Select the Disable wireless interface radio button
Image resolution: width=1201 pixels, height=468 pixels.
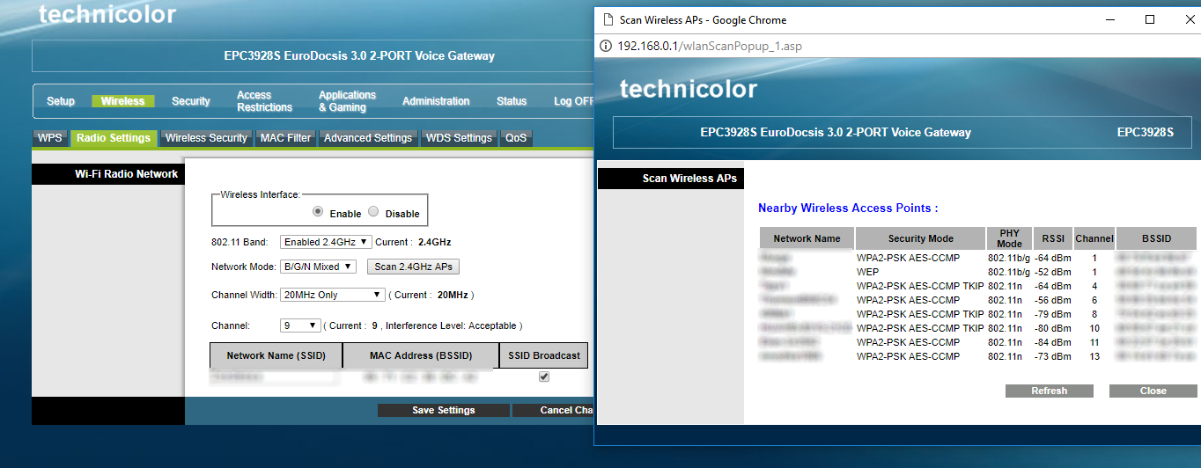(373, 212)
